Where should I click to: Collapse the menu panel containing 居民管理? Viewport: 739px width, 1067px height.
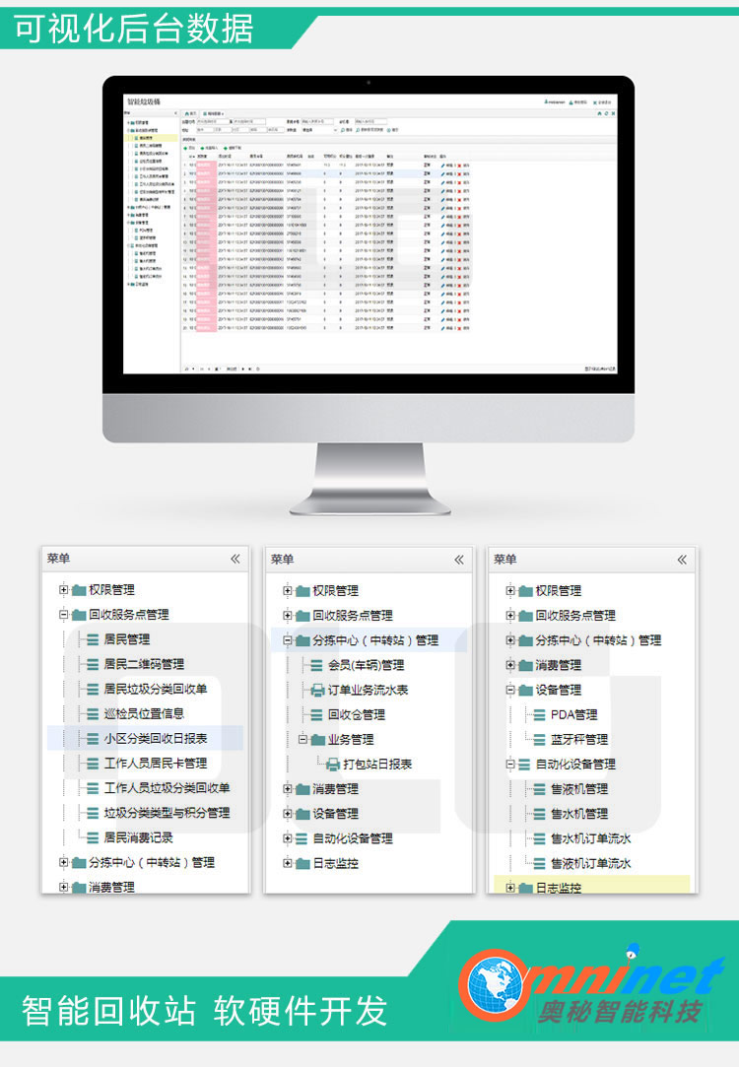point(235,559)
